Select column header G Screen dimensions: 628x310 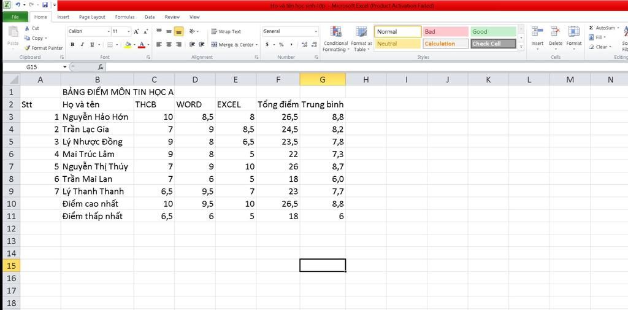[323, 79]
